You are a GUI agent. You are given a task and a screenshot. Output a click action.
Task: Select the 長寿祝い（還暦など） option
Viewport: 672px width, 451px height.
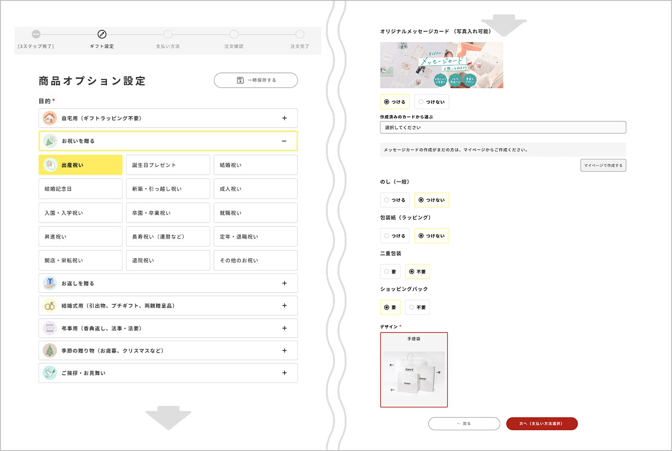(x=168, y=237)
